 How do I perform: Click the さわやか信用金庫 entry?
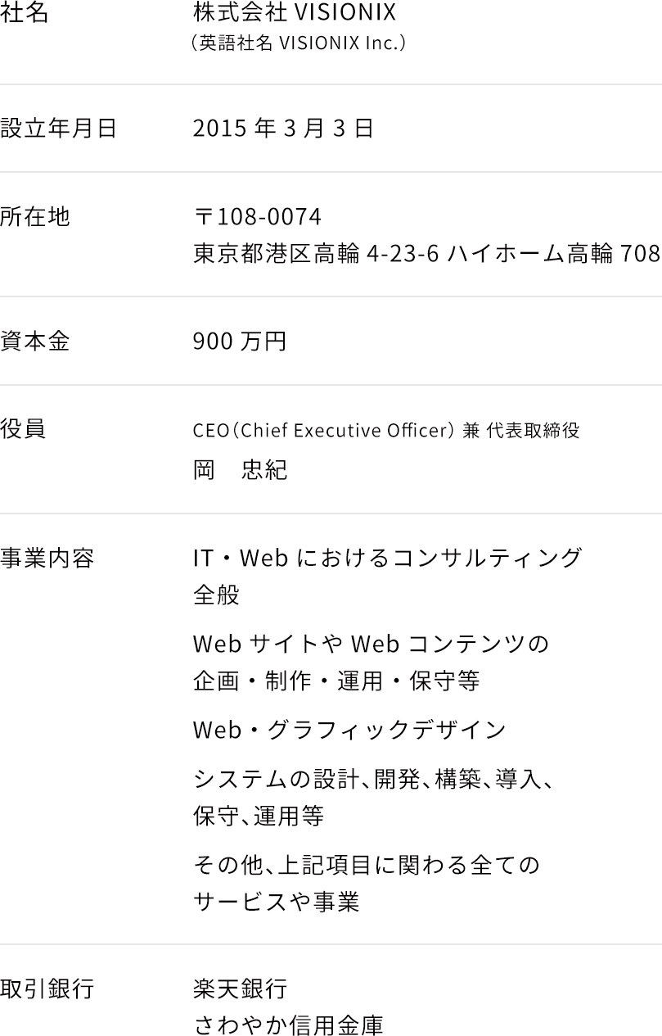pos(288,1025)
